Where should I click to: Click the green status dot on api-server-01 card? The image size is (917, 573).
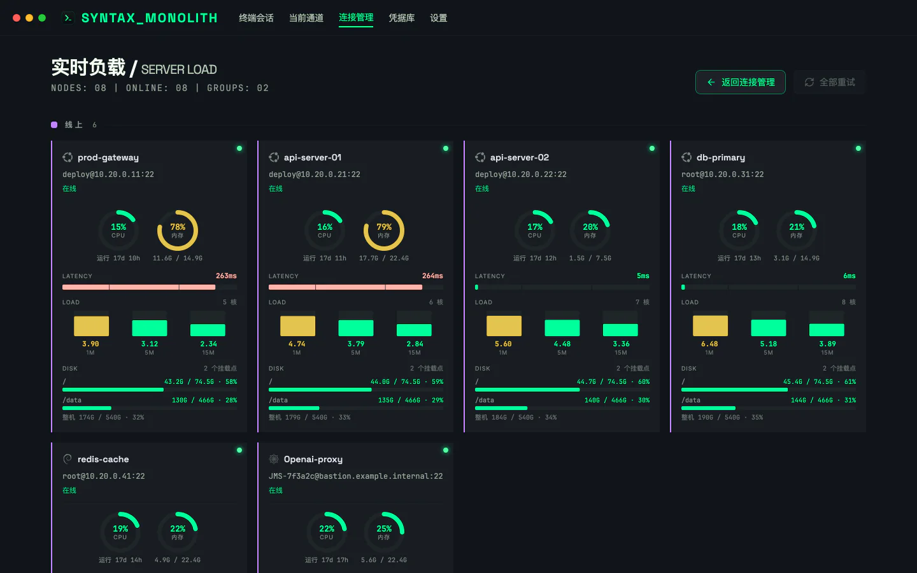point(446,148)
